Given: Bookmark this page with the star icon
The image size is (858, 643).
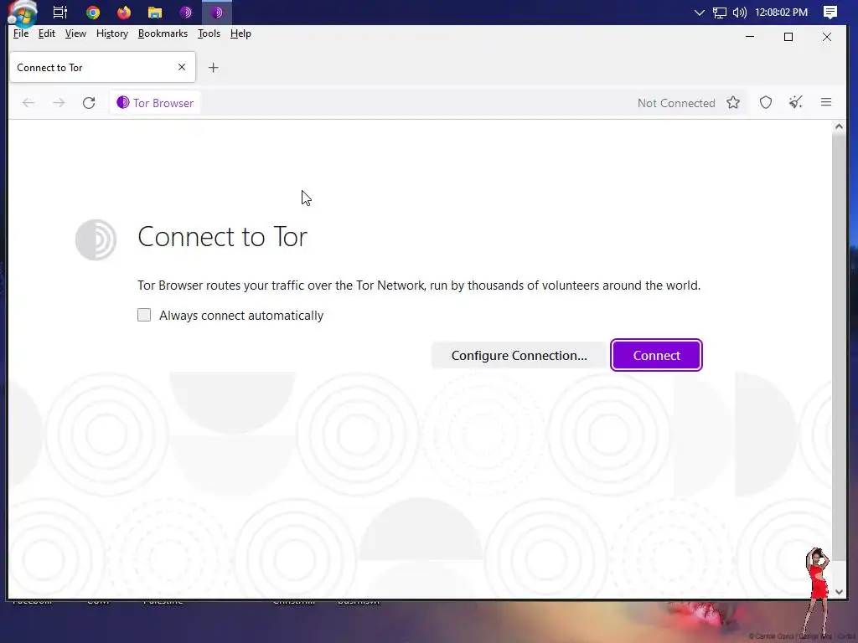Looking at the screenshot, I should (733, 102).
